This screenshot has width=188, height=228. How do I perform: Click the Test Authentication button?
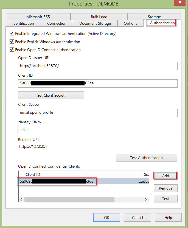coord(146,158)
